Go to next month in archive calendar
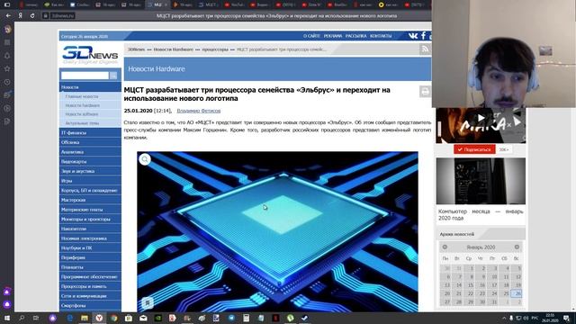This screenshot has height=324, width=576. point(517,247)
